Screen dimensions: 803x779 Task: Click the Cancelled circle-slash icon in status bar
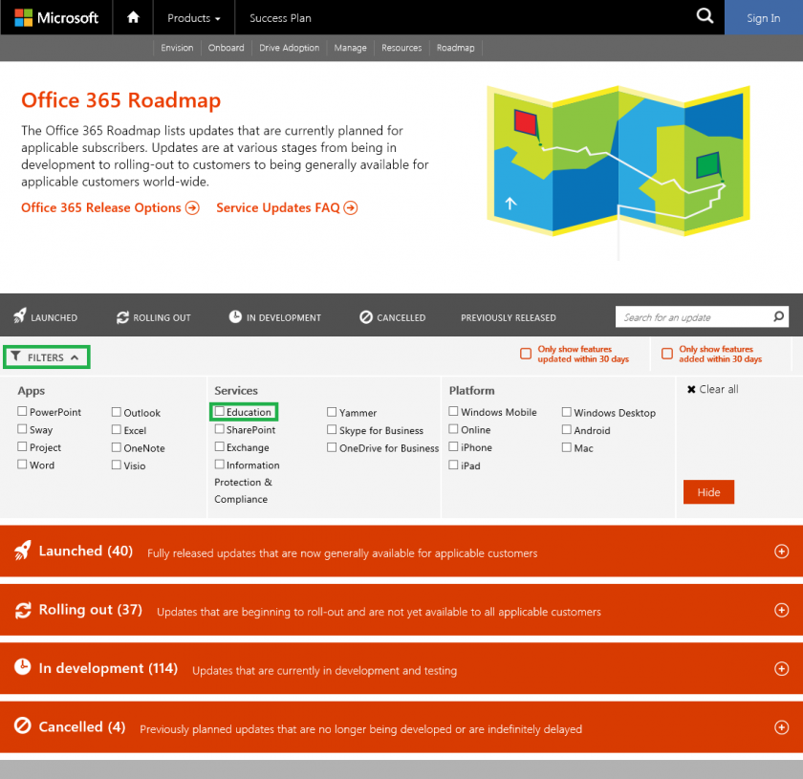point(365,317)
